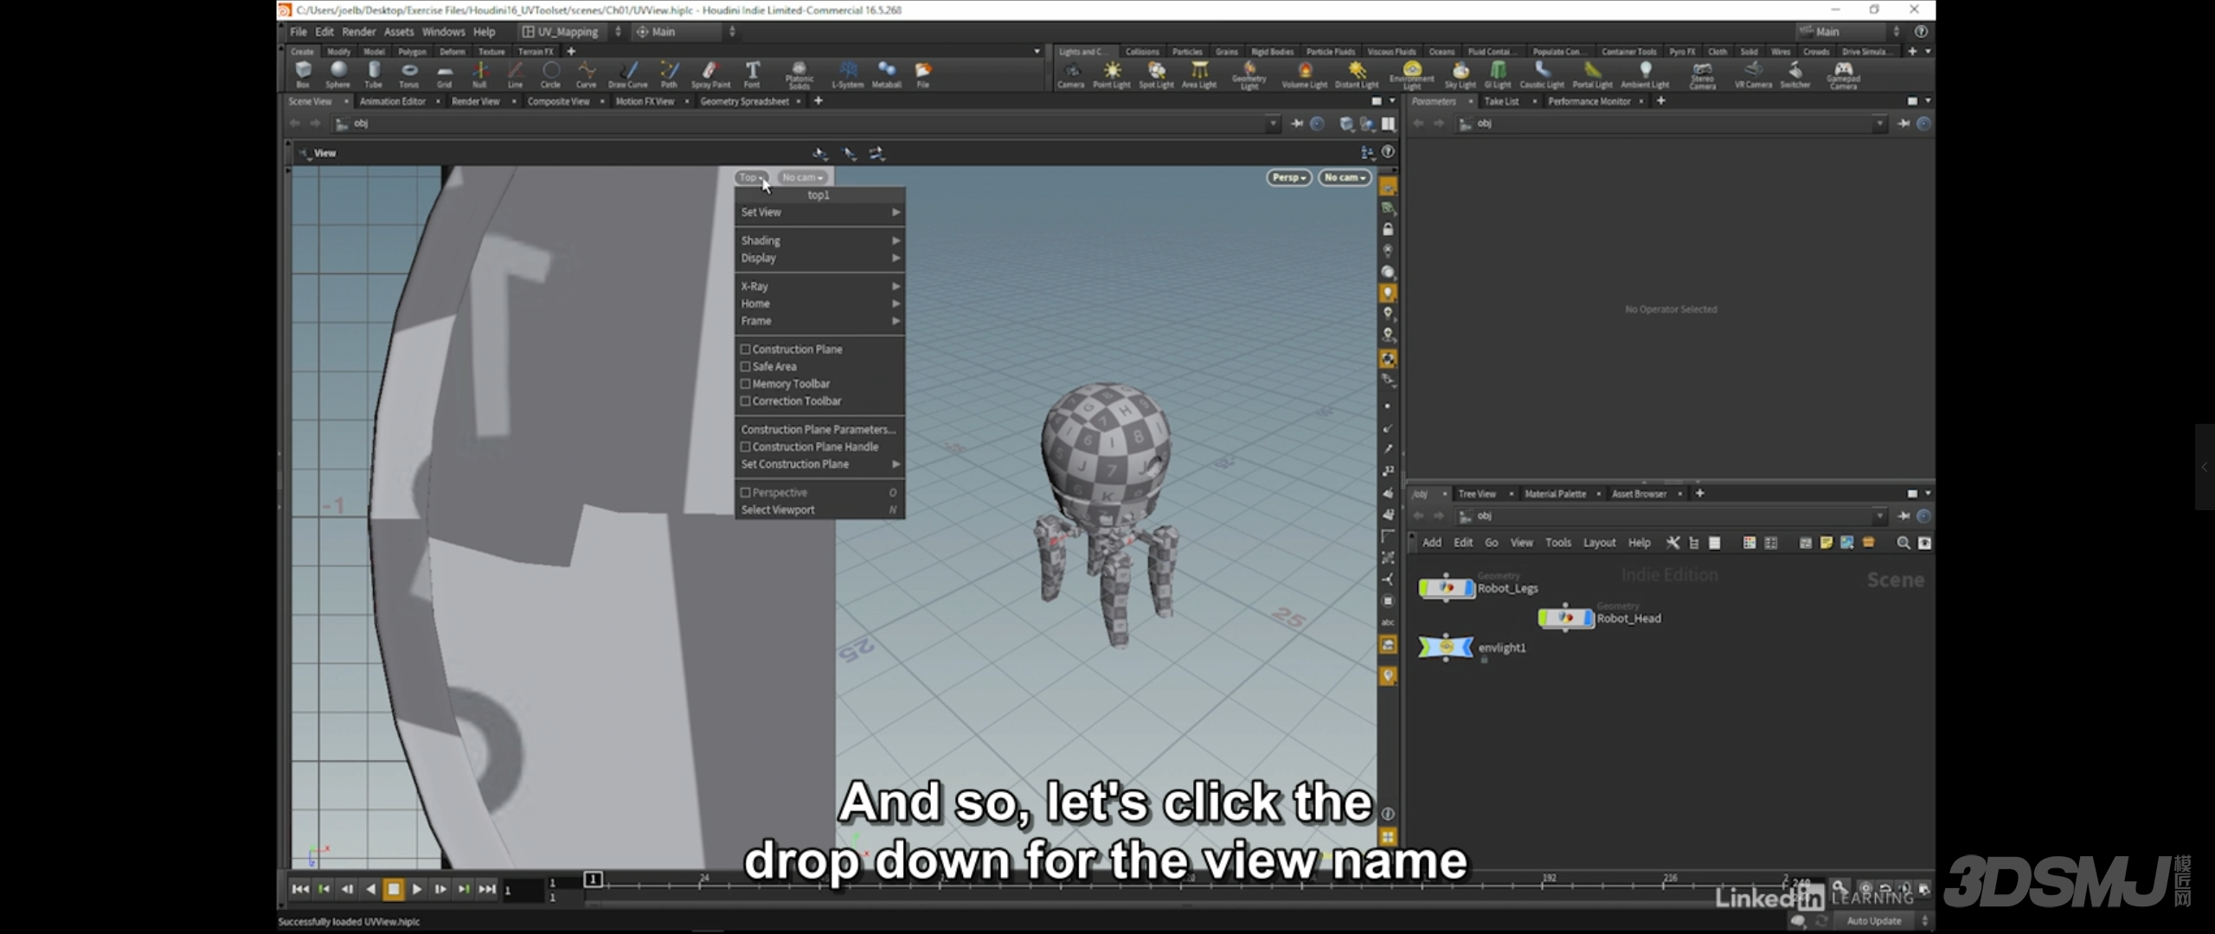This screenshot has width=2215, height=934.
Task: Add an Area Light from the shelf
Action: [x=1199, y=74]
